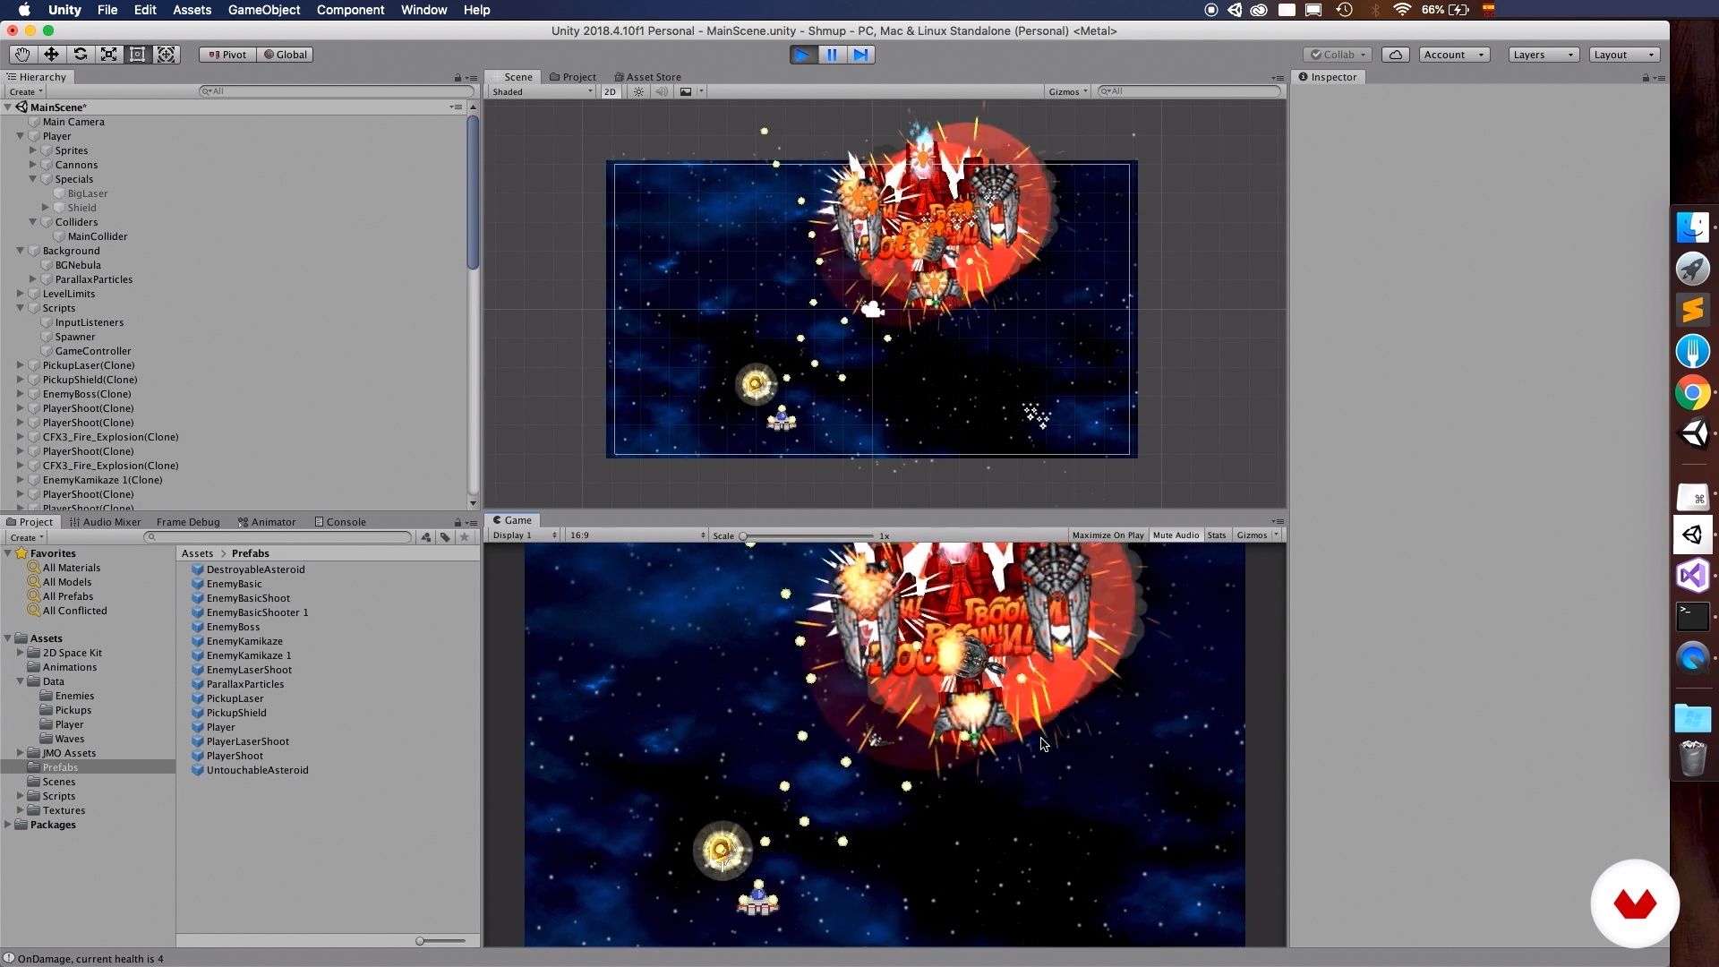This screenshot has height=967, width=1719.
Task: Toggle scene lighting sun icon
Action: tap(638, 91)
